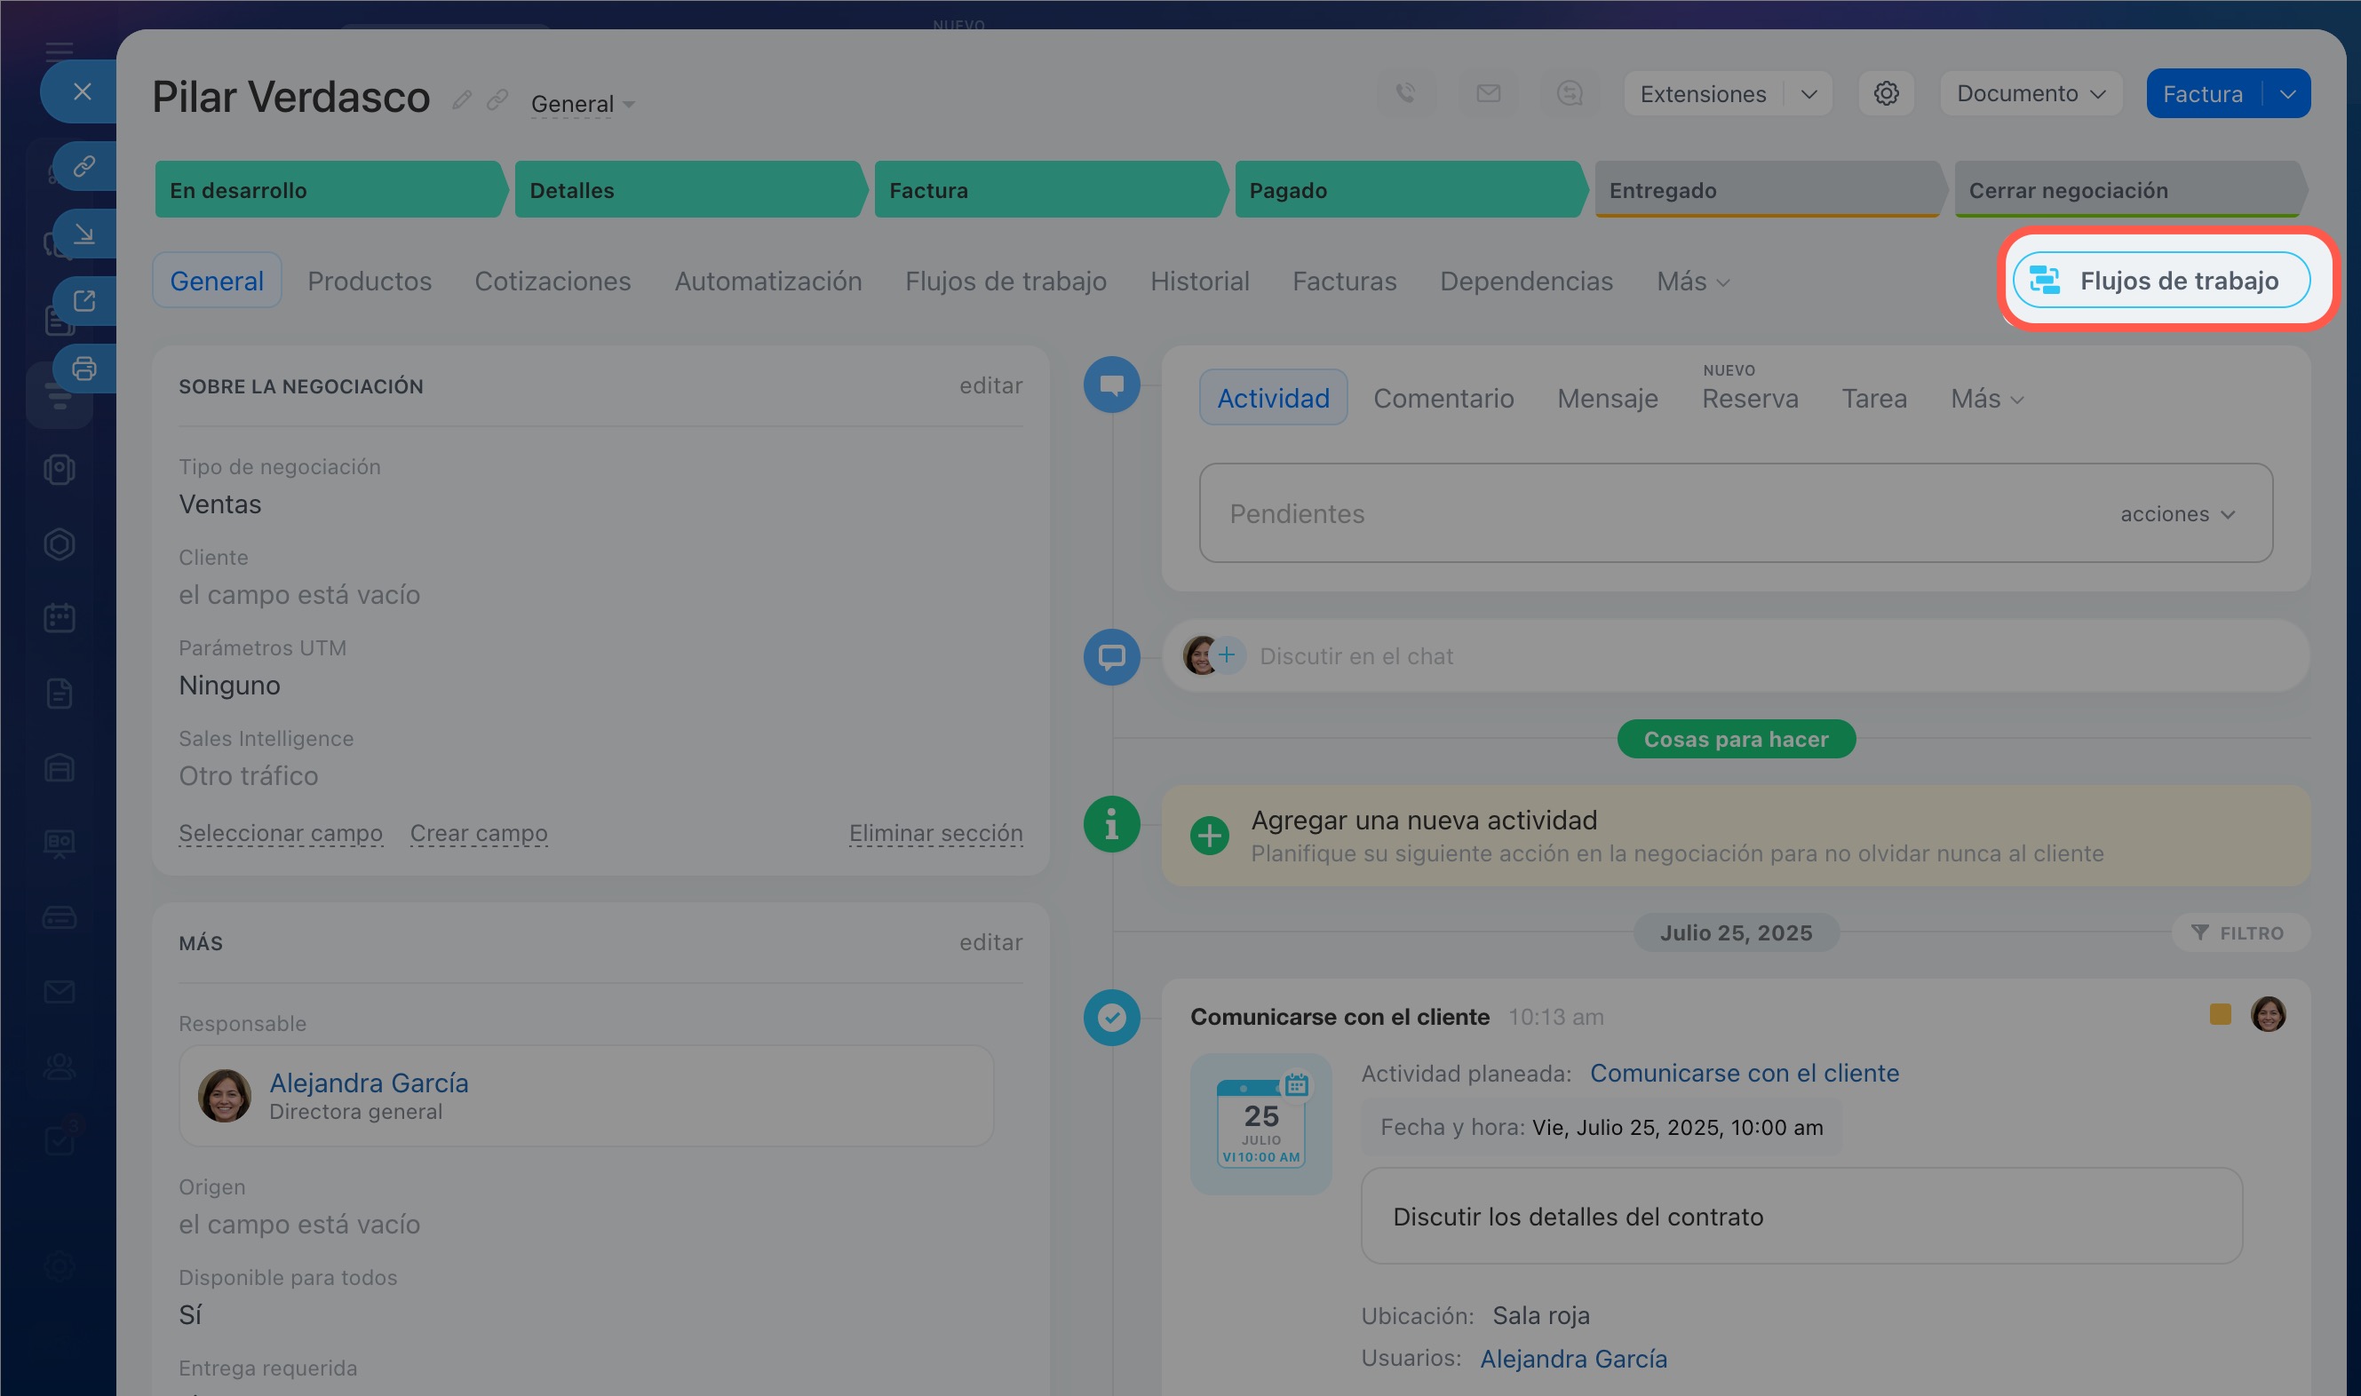Viewport: 2361px width, 1396px height.
Task: Click the green plus add activity icon
Action: click(1209, 836)
